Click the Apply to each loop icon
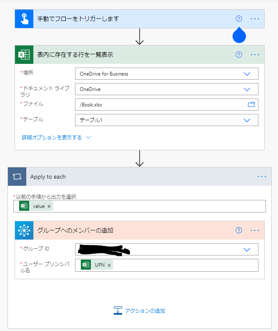This screenshot has height=331, width=278. [17, 177]
